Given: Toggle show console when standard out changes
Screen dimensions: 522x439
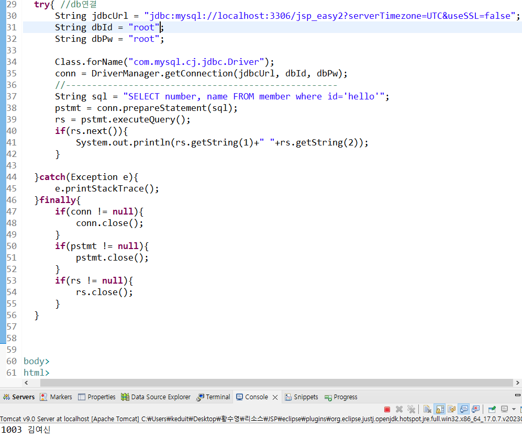Looking at the screenshot, I should 464,409.
